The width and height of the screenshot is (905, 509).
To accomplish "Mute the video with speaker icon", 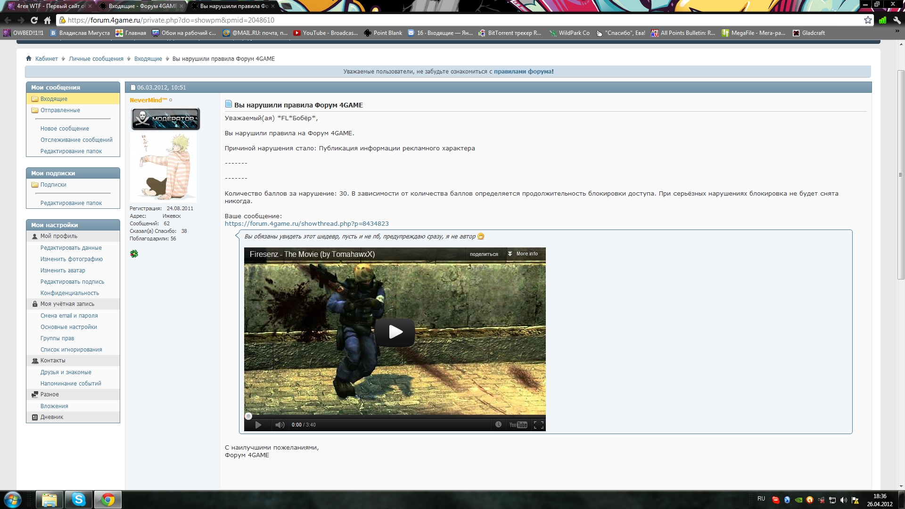I will pos(280,425).
